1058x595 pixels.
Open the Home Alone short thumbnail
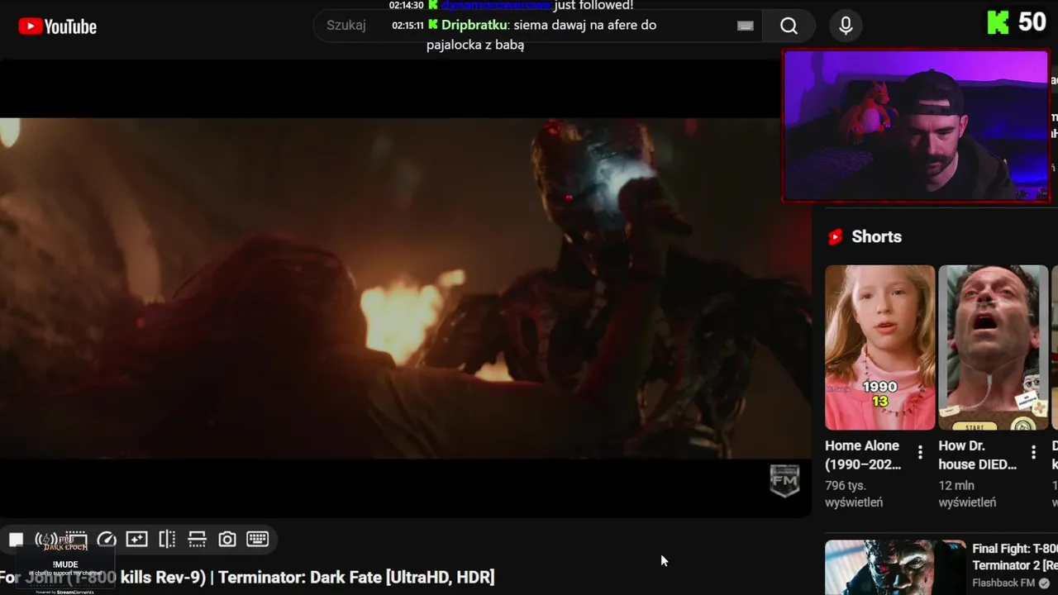879,347
